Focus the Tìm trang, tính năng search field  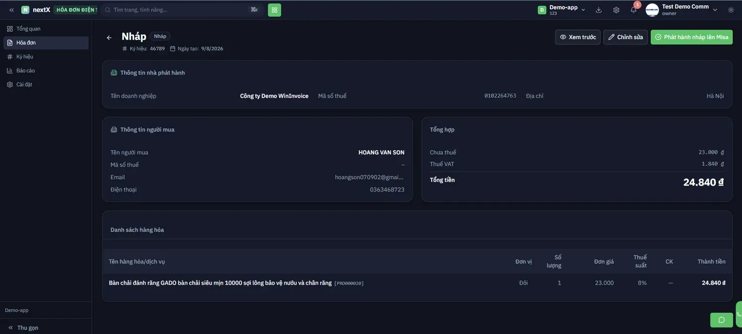(x=182, y=10)
